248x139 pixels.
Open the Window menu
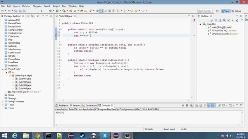[x=72, y=6]
